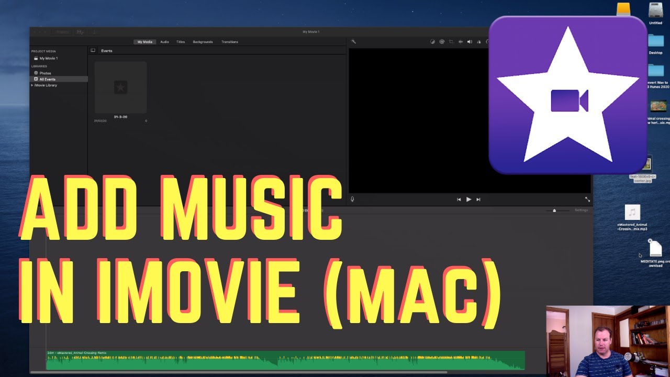Switch to the Backgrounds tab
Screen dimensions: 670x377
click(203, 42)
